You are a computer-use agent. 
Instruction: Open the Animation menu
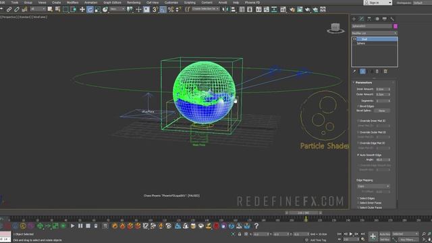[x=90, y=3]
